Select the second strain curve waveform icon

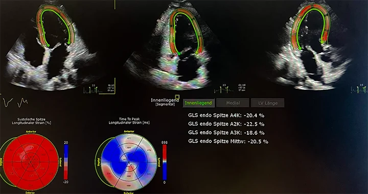pos(23,103)
